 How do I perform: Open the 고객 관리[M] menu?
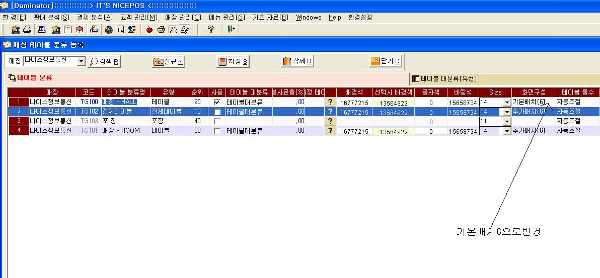[x=138, y=18]
